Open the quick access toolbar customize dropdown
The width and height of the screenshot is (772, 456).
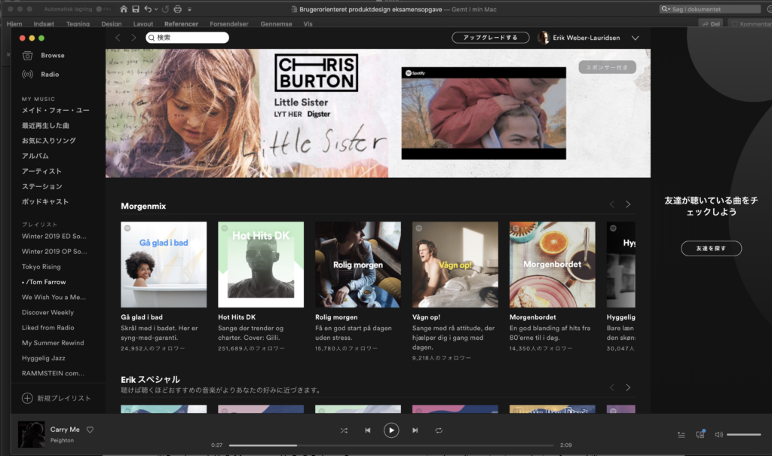pyautogui.click(x=189, y=9)
